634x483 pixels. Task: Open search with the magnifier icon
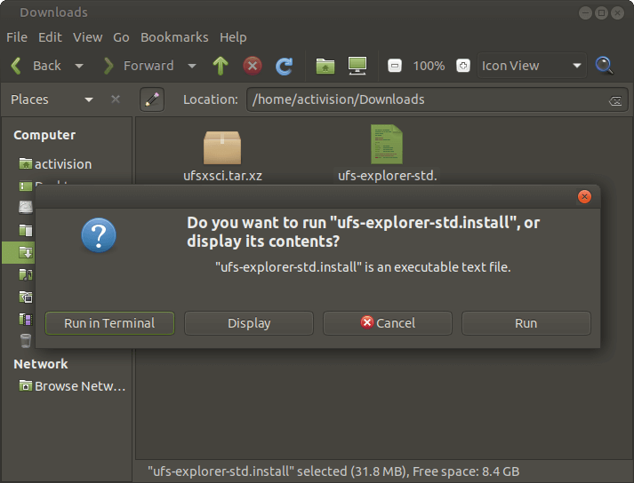coord(605,66)
